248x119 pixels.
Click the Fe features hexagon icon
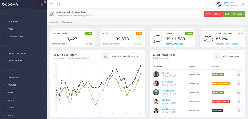(x=4, y=85)
